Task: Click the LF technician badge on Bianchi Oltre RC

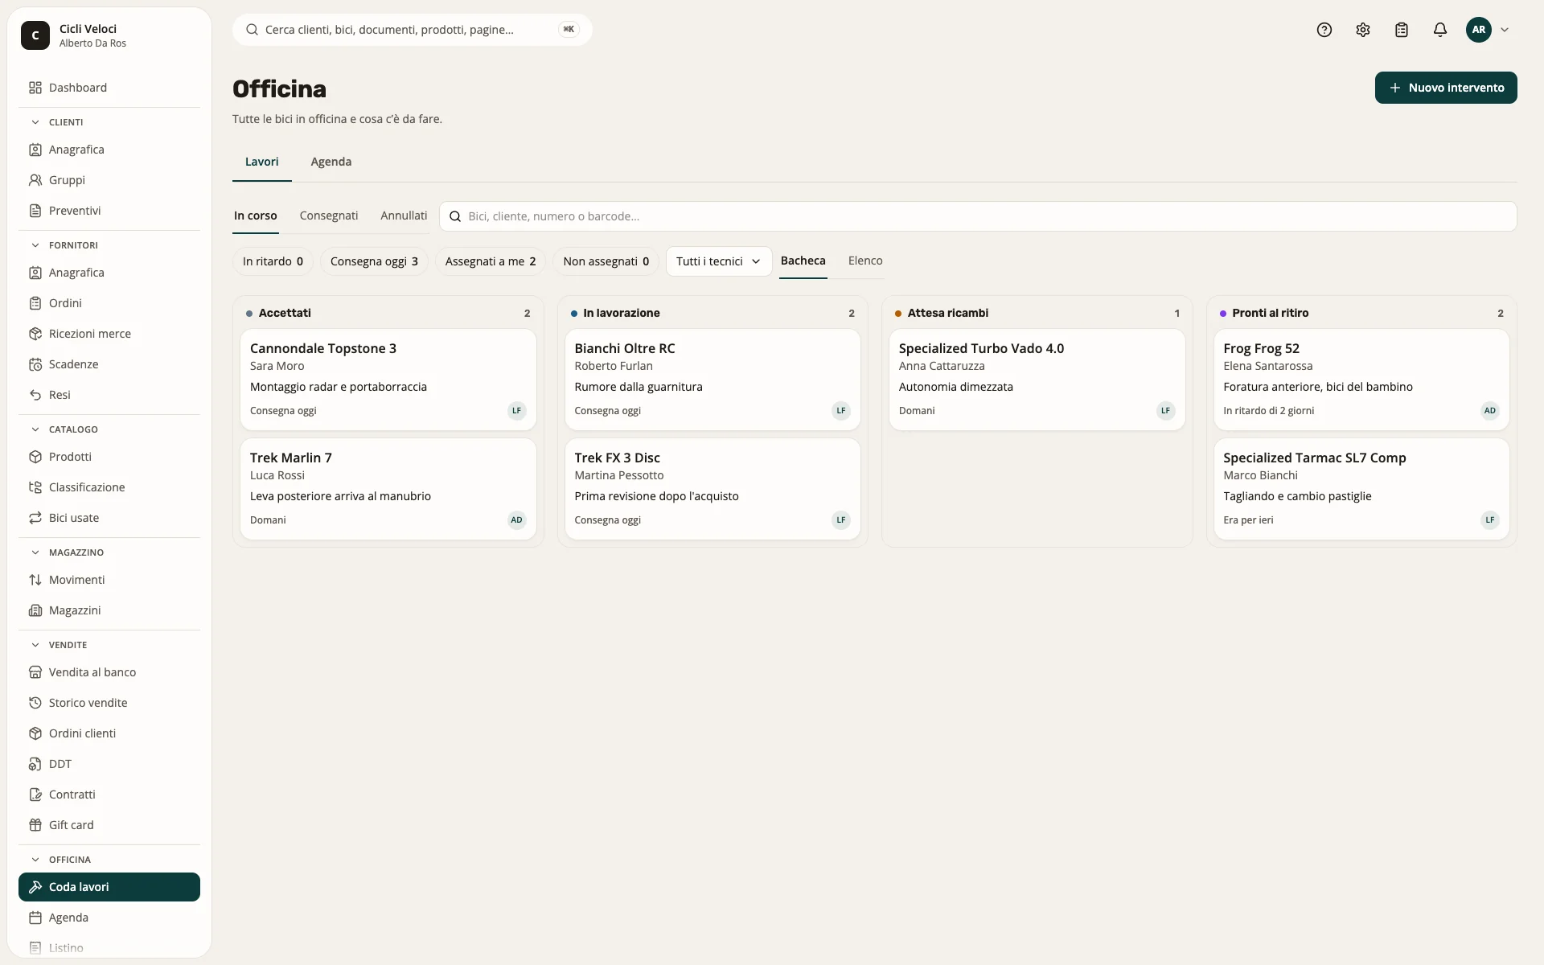Action: coord(841,411)
